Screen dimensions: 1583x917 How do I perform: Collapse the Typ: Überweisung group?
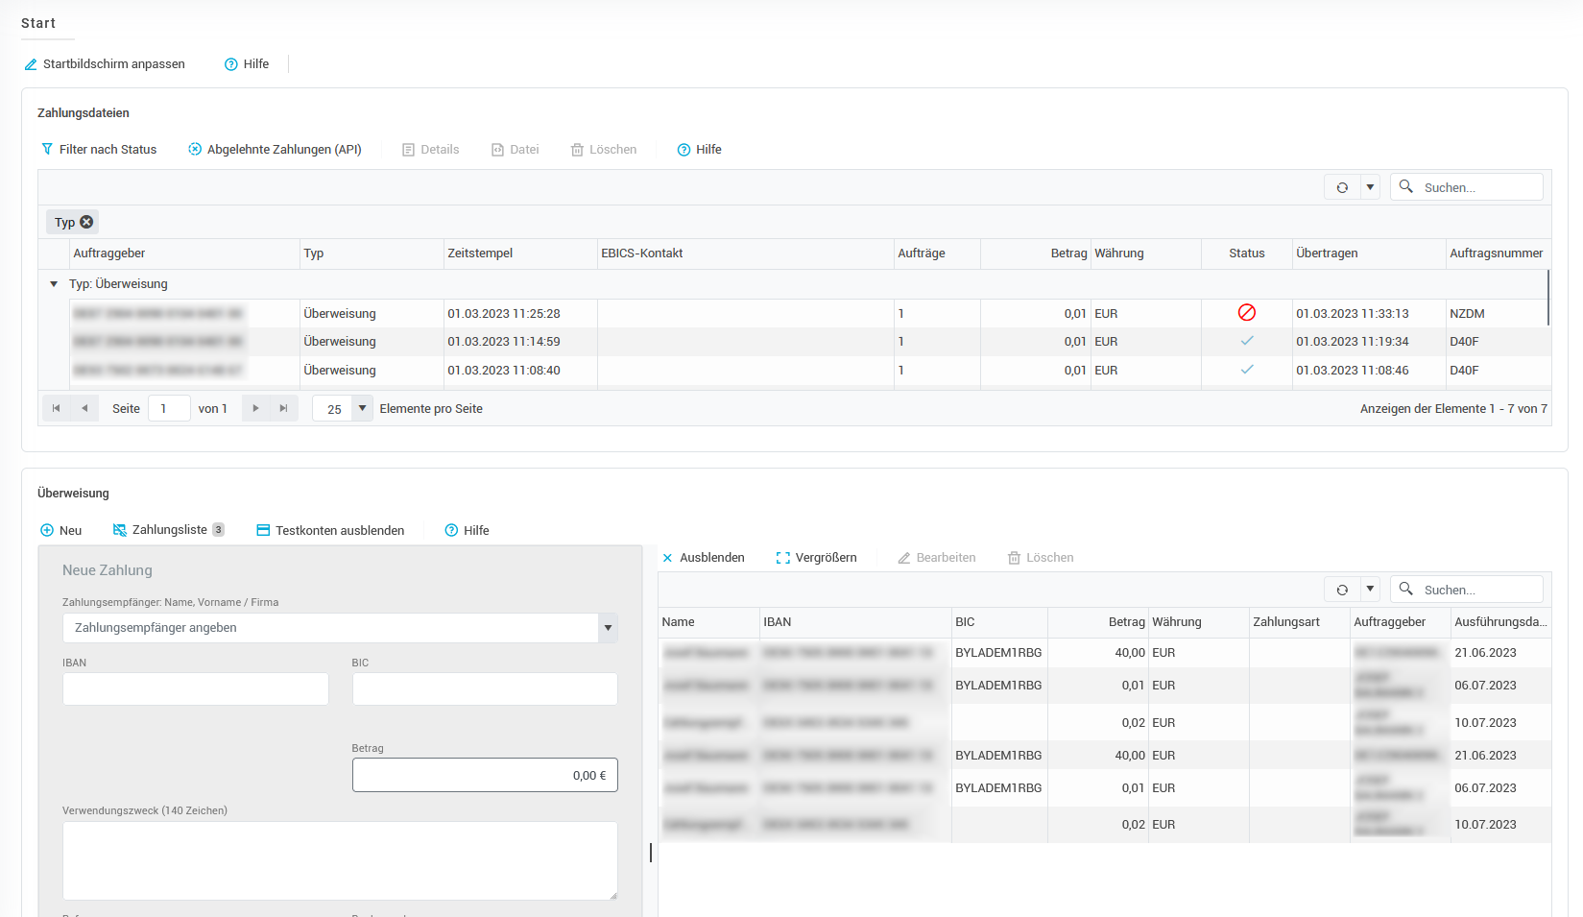pyautogui.click(x=54, y=284)
